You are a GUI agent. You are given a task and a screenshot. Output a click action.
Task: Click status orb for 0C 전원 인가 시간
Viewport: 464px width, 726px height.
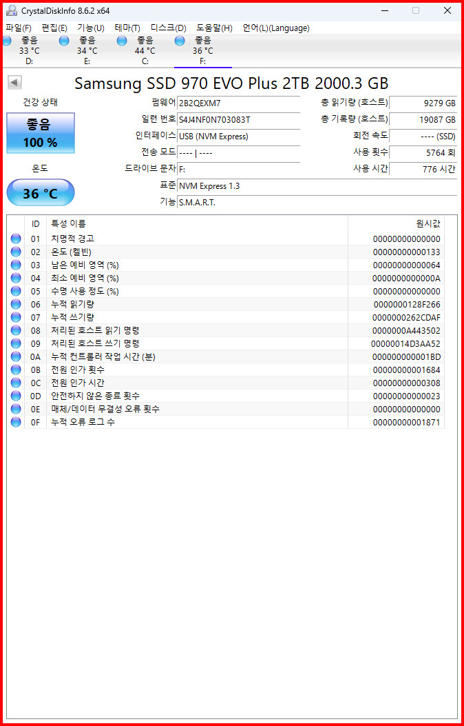click(16, 383)
